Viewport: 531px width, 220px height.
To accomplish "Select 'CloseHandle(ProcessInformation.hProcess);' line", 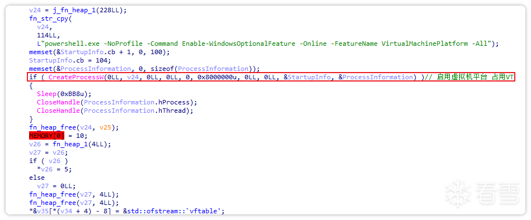I will click(x=117, y=102).
